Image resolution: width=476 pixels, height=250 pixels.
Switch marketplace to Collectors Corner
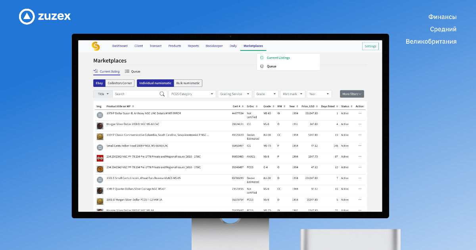point(120,83)
